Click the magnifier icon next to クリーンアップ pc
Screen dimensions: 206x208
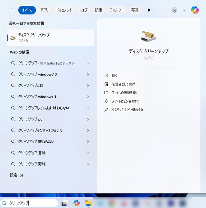pyautogui.click(x=13, y=119)
